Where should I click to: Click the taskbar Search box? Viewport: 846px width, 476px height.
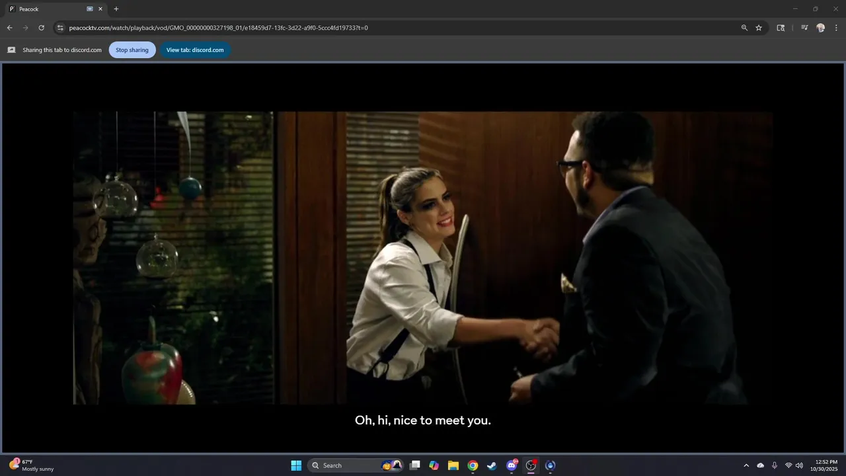pos(356,465)
